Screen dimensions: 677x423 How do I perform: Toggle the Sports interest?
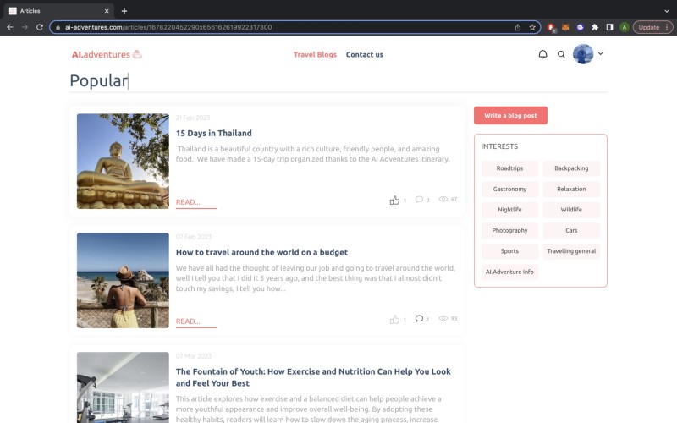[x=509, y=251]
